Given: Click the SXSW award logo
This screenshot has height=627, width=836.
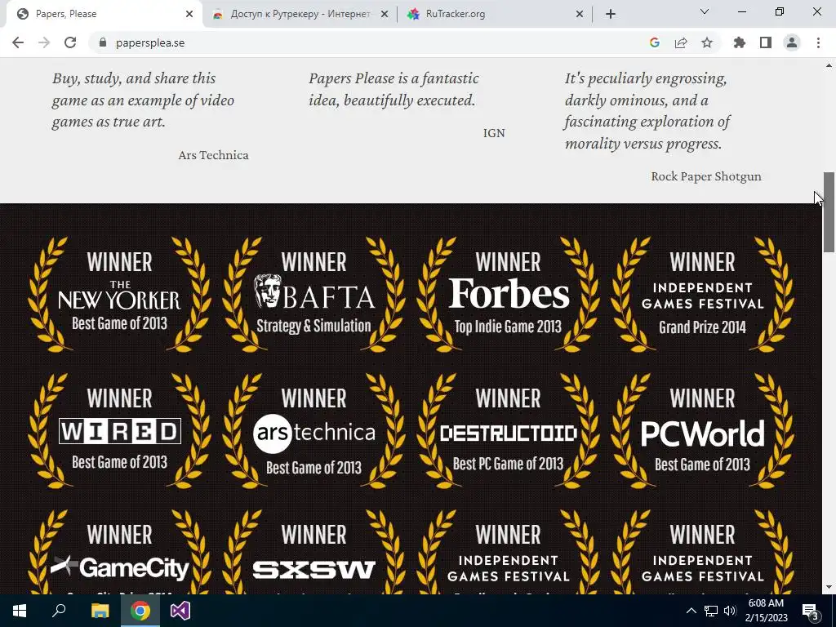Looking at the screenshot, I should coord(314,569).
